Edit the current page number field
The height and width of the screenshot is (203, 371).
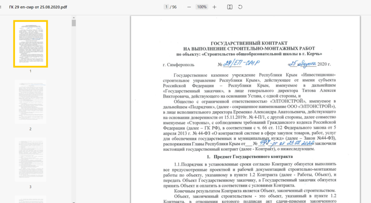click(167, 7)
